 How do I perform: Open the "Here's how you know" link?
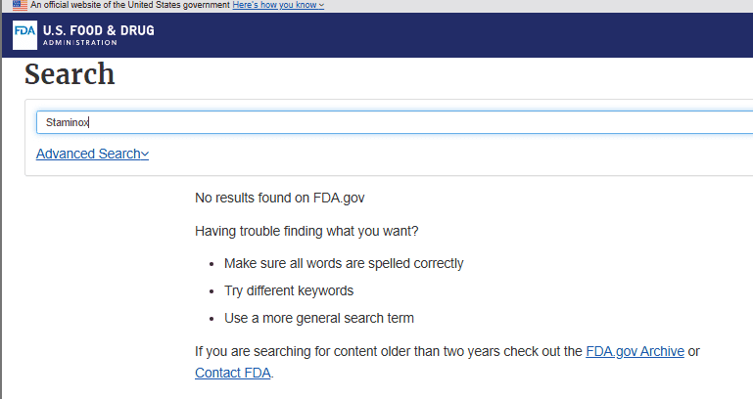click(274, 5)
